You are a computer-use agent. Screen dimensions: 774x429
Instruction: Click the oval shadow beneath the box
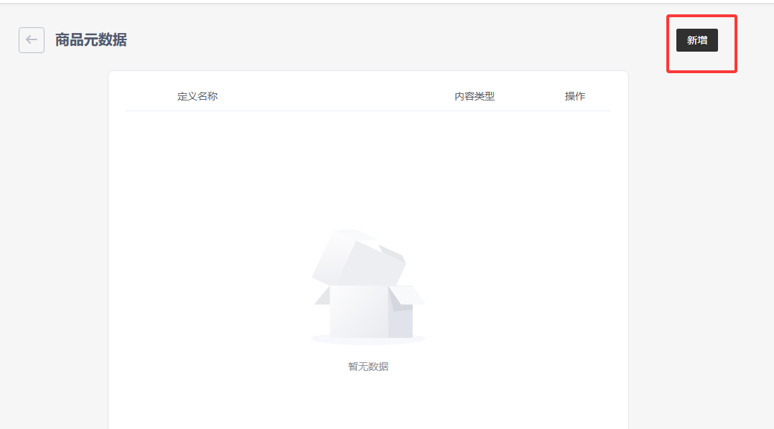tap(368, 339)
